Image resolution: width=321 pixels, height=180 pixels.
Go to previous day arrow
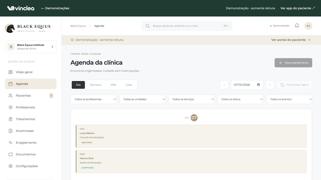coord(224,85)
